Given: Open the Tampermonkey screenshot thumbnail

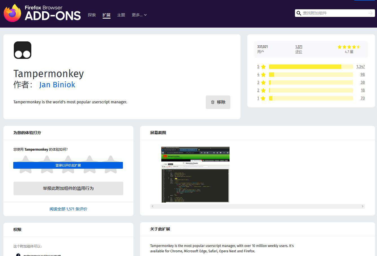Looking at the screenshot, I should 195,175.
